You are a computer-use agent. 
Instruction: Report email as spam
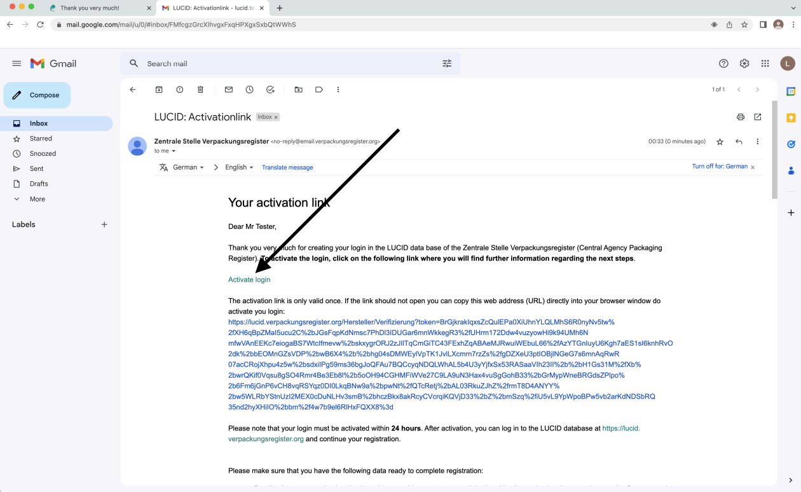(x=180, y=90)
